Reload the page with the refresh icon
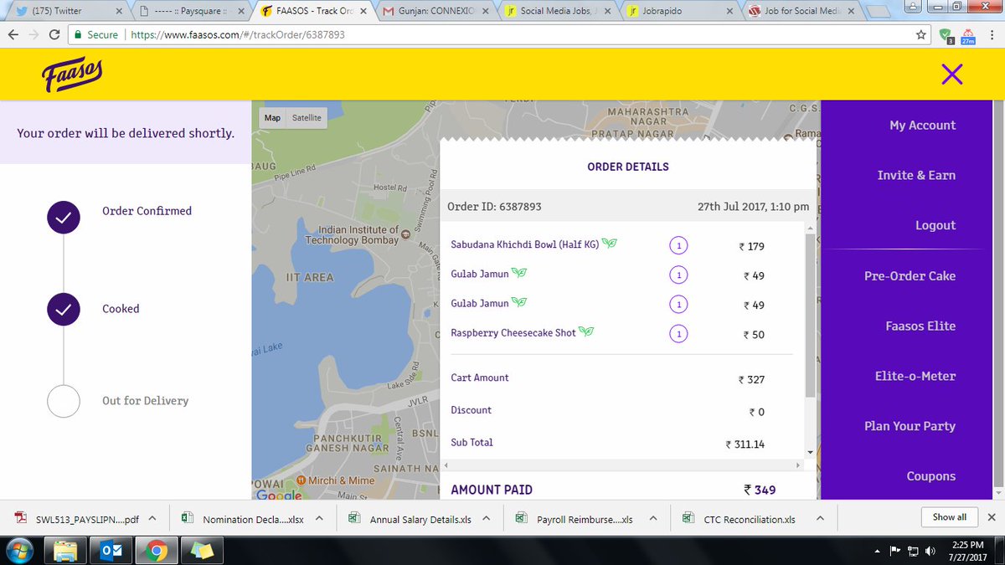 click(x=55, y=35)
